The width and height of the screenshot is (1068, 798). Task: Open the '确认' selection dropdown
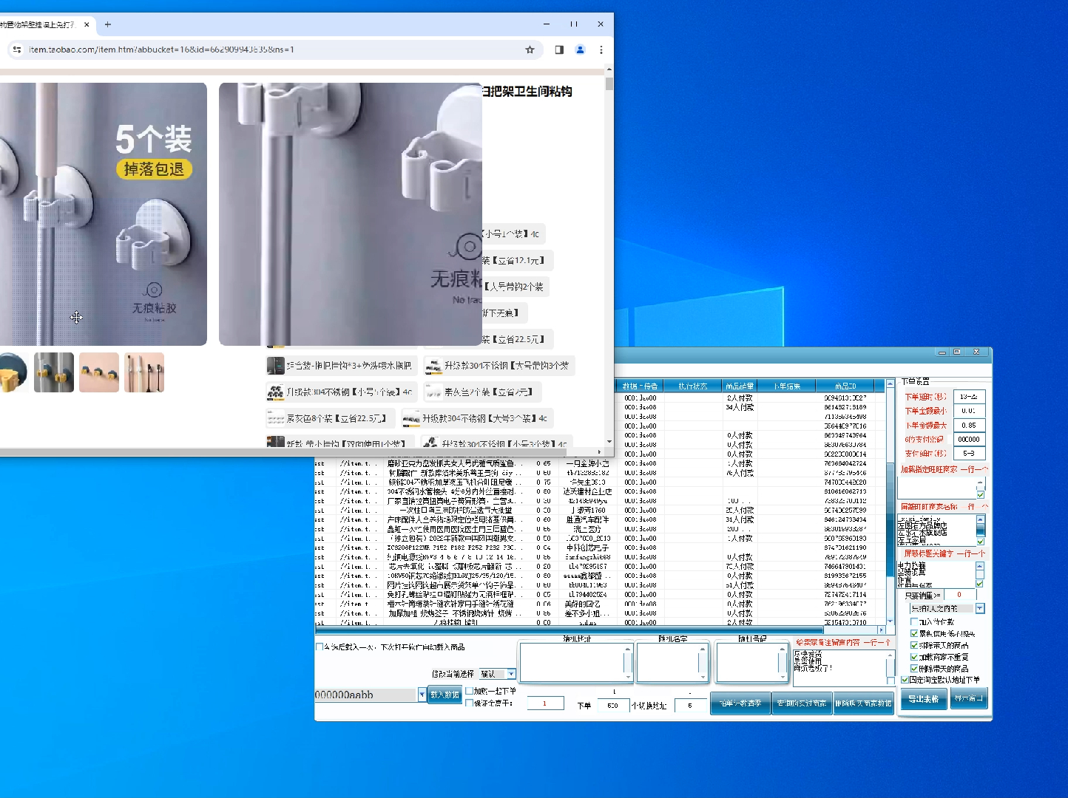coord(511,674)
